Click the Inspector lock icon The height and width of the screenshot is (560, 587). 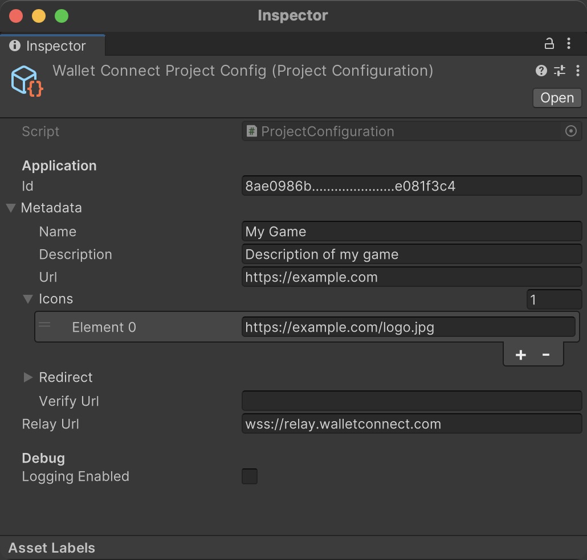(x=549, y=44)
